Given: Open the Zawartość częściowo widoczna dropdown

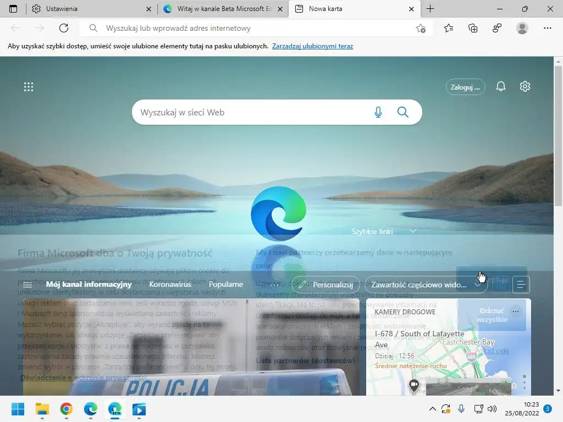Looking at the screenshot, I should click(x=426, y=285).
